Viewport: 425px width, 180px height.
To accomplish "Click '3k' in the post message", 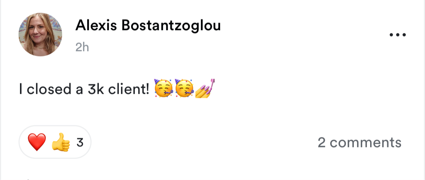I will [x=96, y=89].
